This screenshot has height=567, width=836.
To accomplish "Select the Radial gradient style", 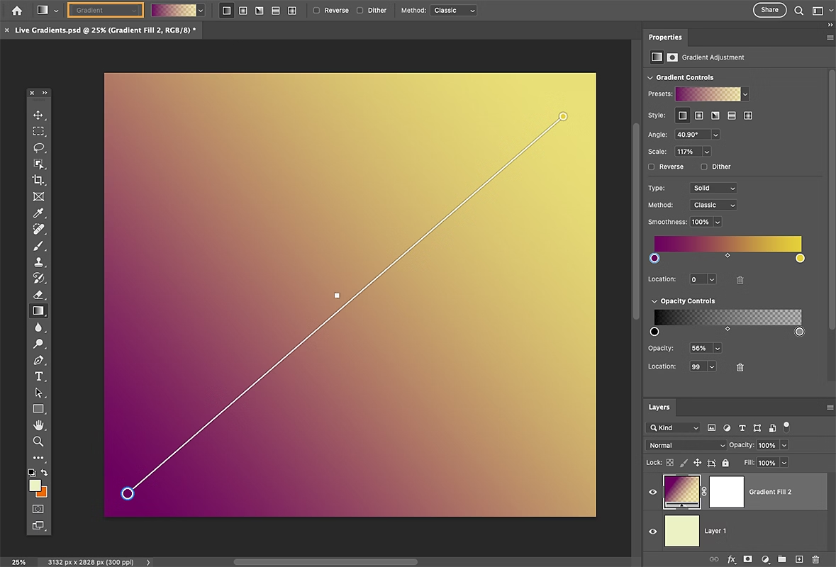I will (x=698, y=115).
